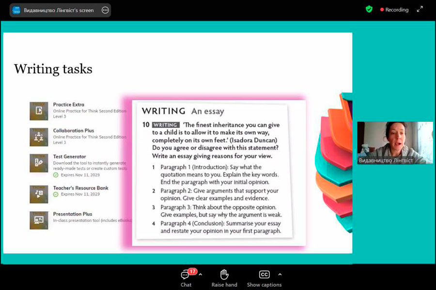The image size is (436, 290).
Task: Click the 'Writing tasks' slide heading
Action: [53, 69]
